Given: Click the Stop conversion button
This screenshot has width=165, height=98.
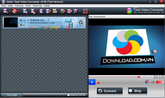Looking at the screenshot, I should click(x=137, y=91).
